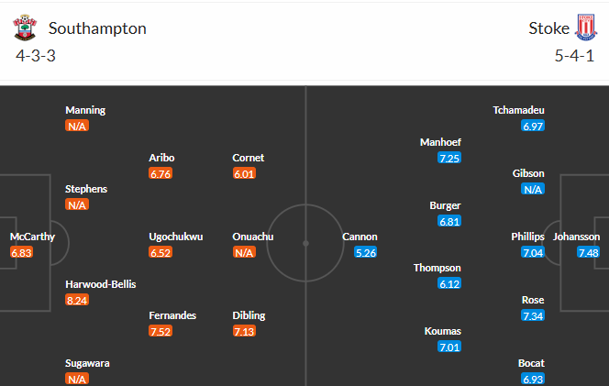
Task: Select Stoke player Manhoef
Action: 440,142
